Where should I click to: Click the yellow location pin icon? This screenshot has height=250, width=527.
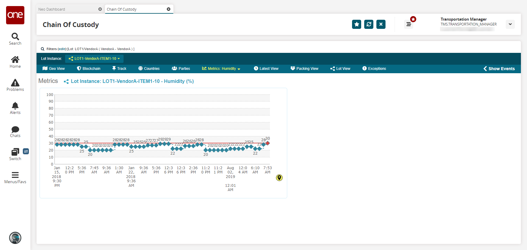[x=279, y=178]
